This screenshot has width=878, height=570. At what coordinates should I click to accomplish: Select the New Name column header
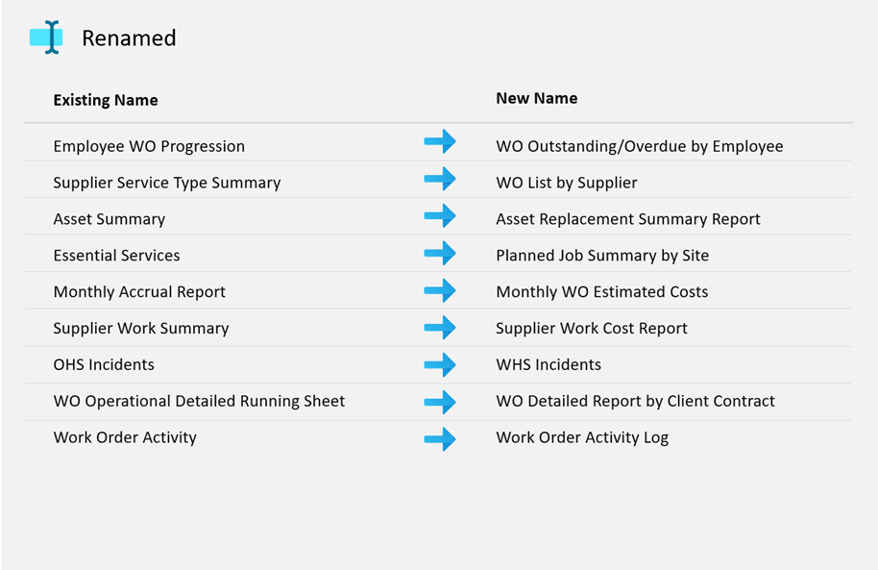[x=536, y=98]
